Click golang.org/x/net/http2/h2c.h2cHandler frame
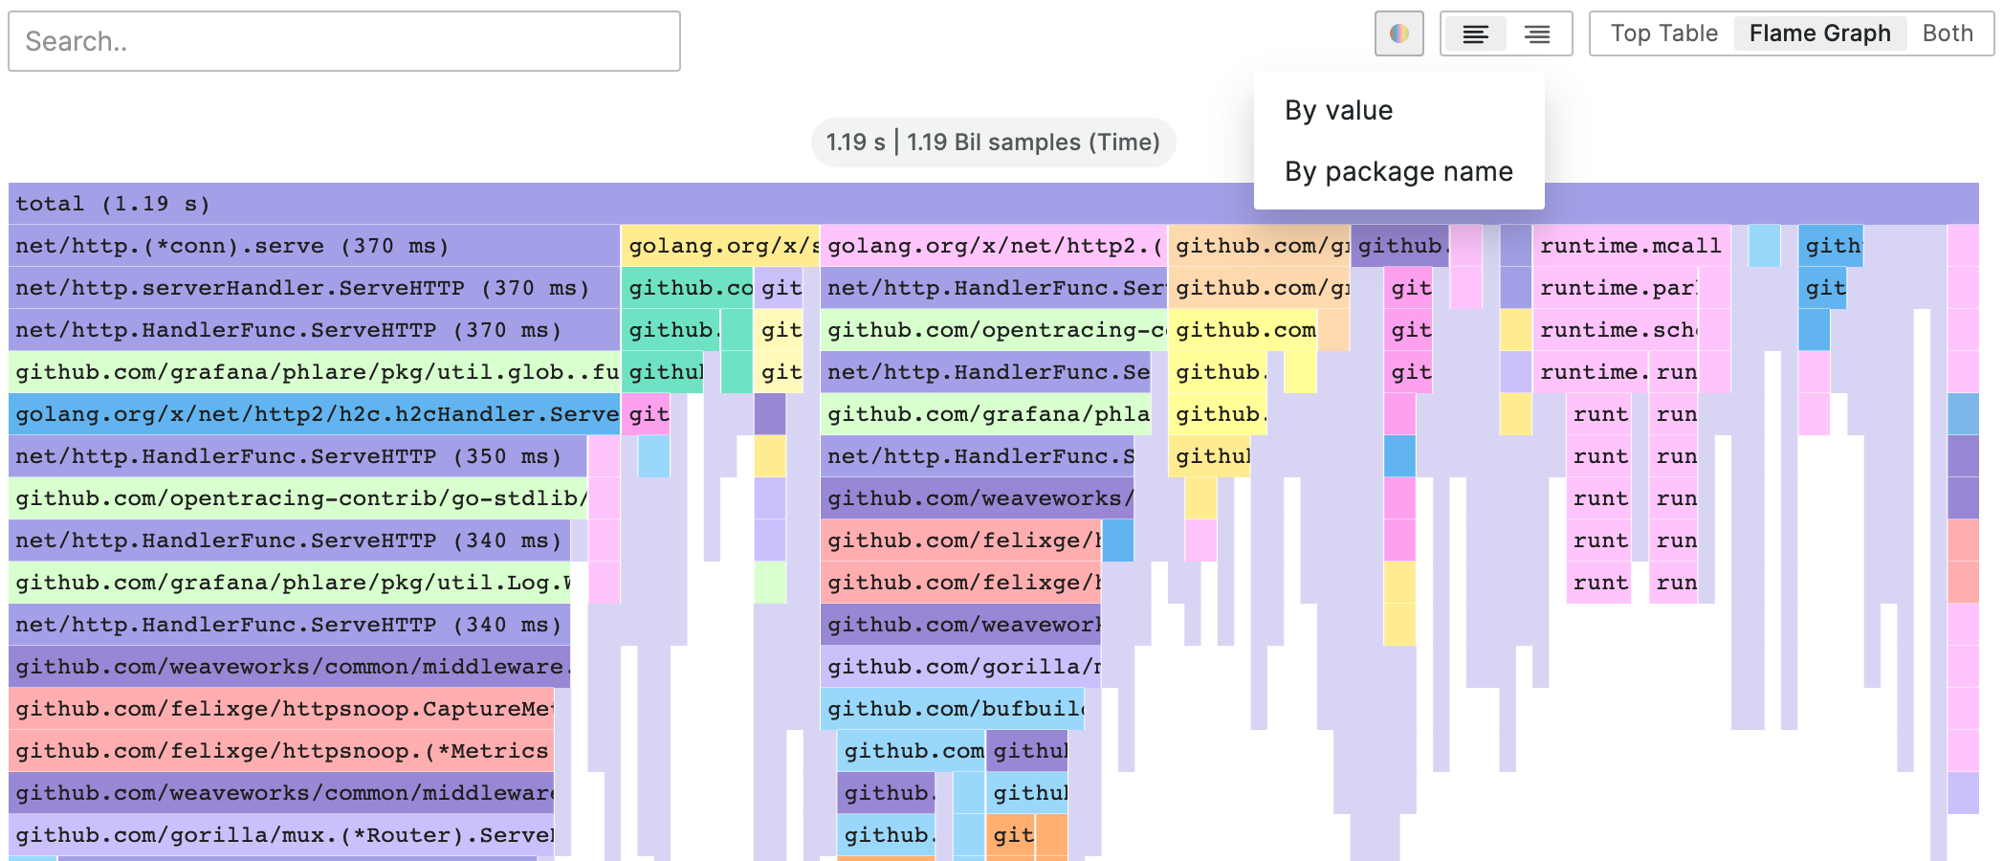 coord(314,414)
